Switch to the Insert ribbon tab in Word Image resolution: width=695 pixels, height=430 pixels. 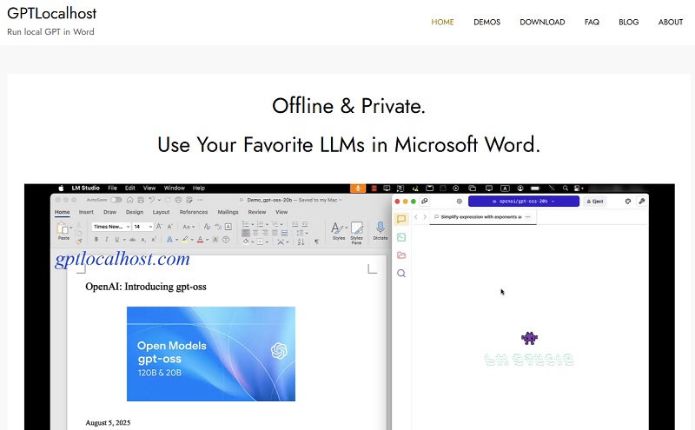pyautogui.click(x=86, y=212)
